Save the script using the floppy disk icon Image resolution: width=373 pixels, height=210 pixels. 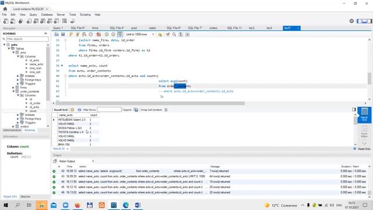click(x=63, y=34)
